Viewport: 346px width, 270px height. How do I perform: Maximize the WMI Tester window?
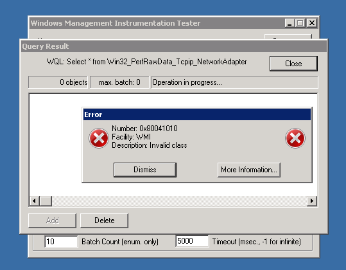[x=300, y=23]
